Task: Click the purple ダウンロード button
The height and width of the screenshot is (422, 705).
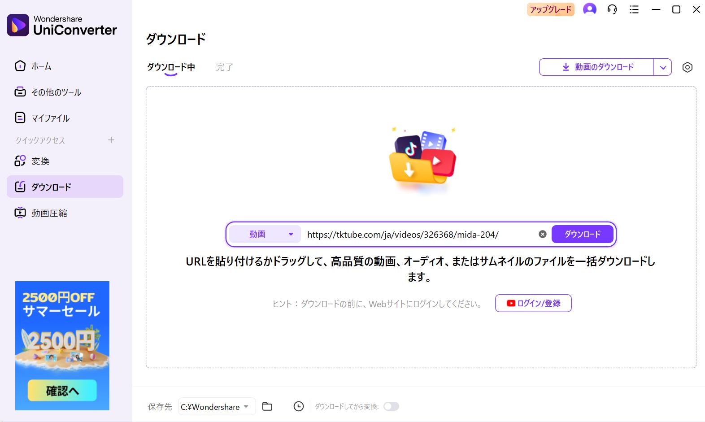Action: click(x=582, y=234)
